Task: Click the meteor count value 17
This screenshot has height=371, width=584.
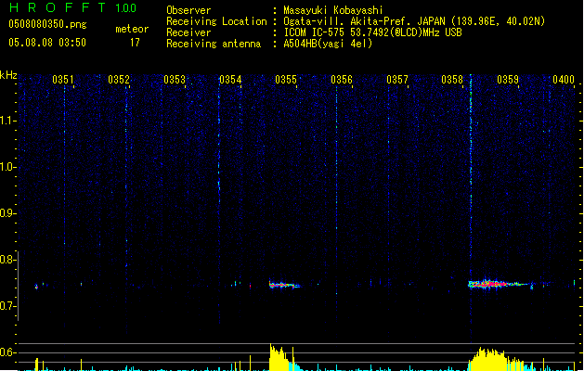Action: pos(135,43)
